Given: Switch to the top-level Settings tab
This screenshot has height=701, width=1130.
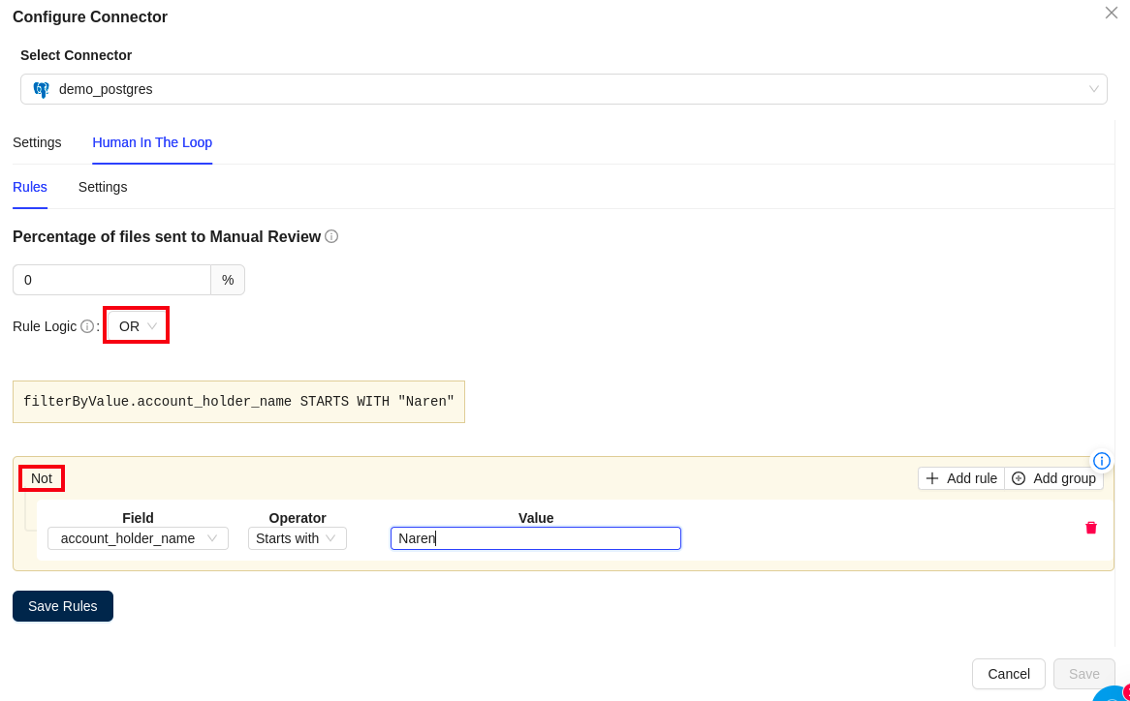Looking at the screenshot, I should coord(37,142).
